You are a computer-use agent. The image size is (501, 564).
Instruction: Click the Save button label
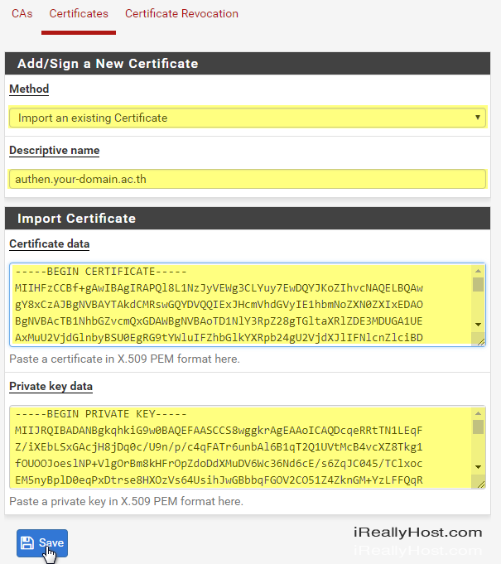pyautogui.click(x=51, y=542)
